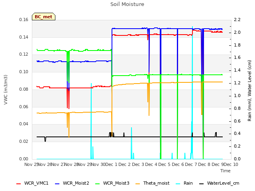Click the 1.2 right axis tick label
Screen dimensions: 255x191
(x=237, y=83)
